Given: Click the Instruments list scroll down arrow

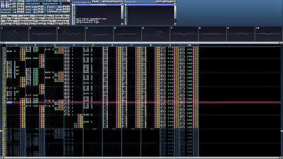Looking at the screenshot, I should click(x=122, y=24).
